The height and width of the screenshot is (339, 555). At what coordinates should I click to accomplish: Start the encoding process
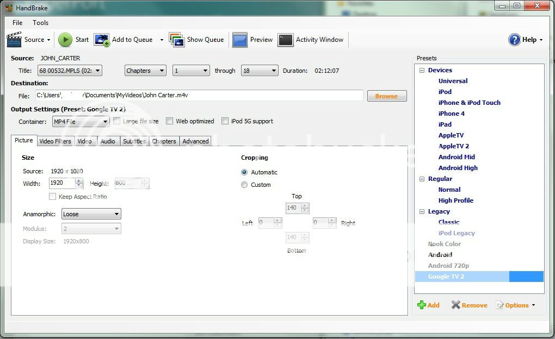click(73, 39)
